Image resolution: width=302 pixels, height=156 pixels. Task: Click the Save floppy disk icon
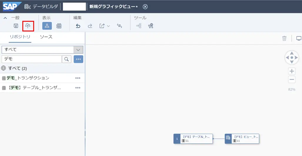tap(16, 26)
